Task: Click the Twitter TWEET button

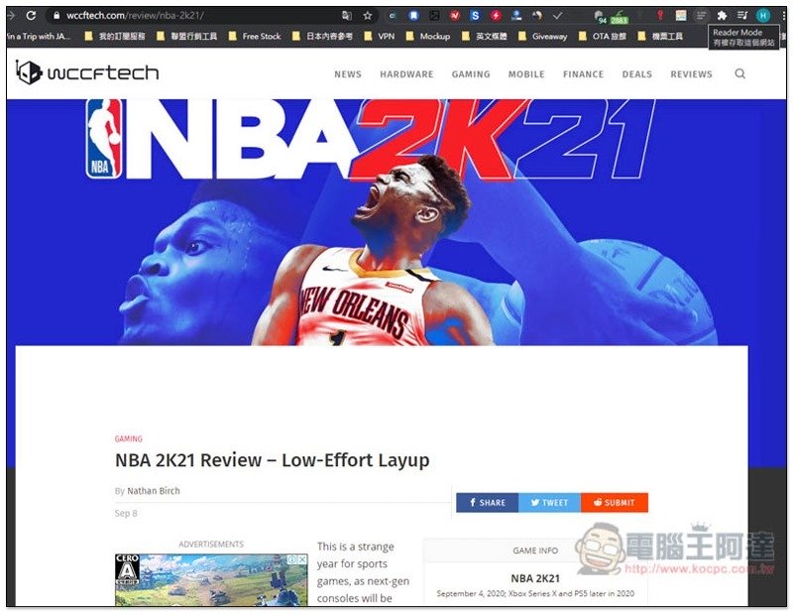Action: pyautogui.click(x=549, y=503)
